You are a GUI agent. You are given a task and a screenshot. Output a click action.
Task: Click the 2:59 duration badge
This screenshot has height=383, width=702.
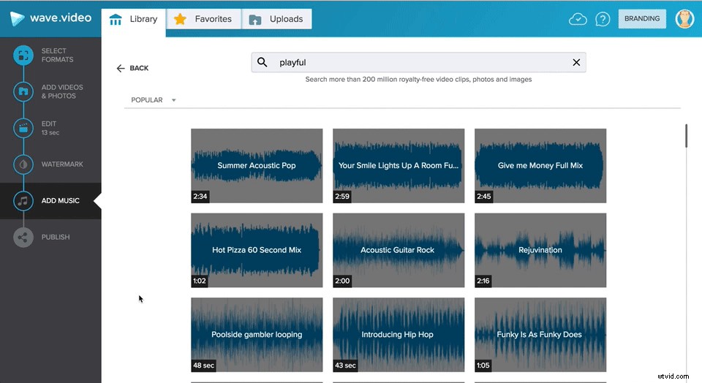(x=342, y=197)
